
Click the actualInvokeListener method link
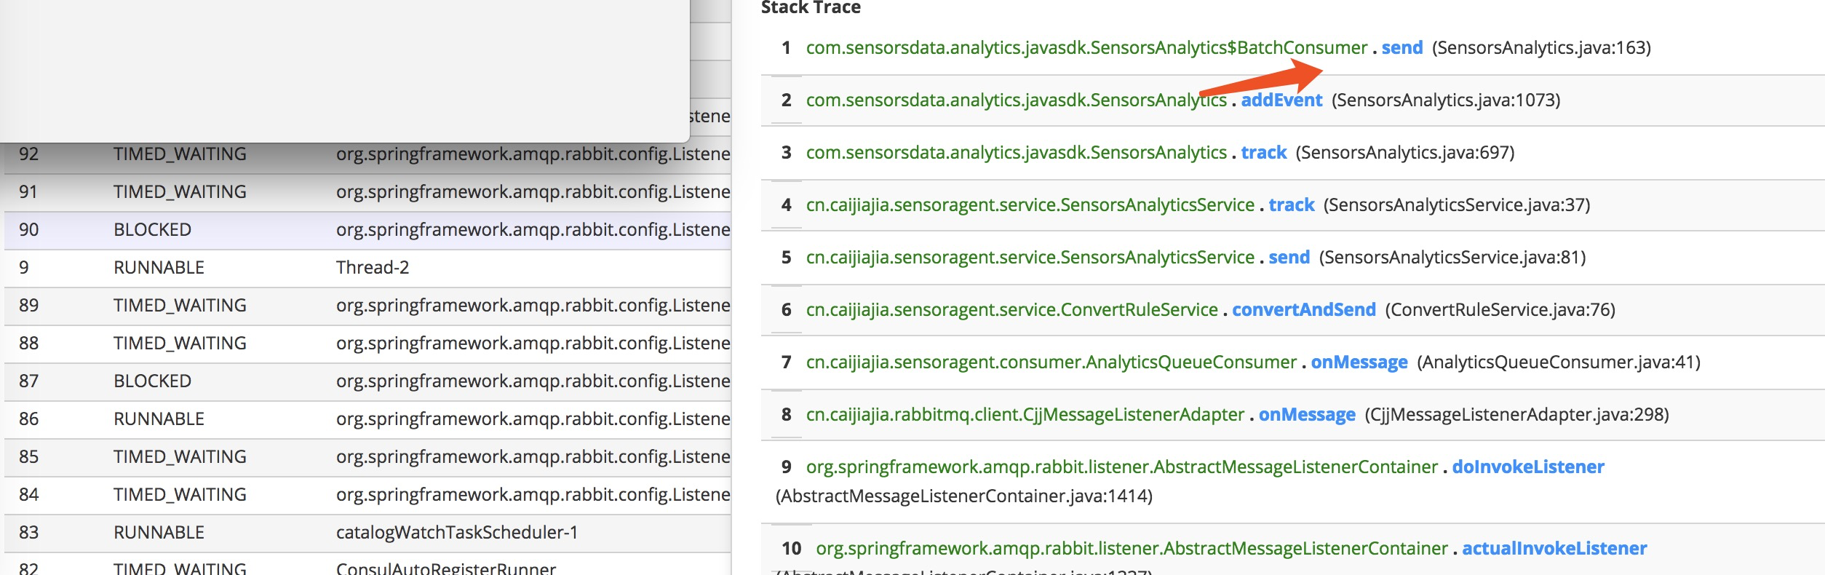coord(1554,549)
